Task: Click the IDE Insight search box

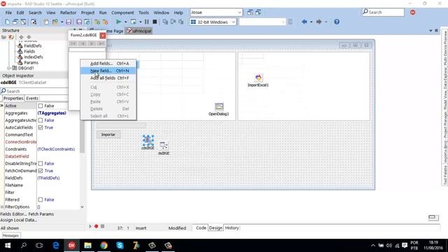Action: point(383,13)
